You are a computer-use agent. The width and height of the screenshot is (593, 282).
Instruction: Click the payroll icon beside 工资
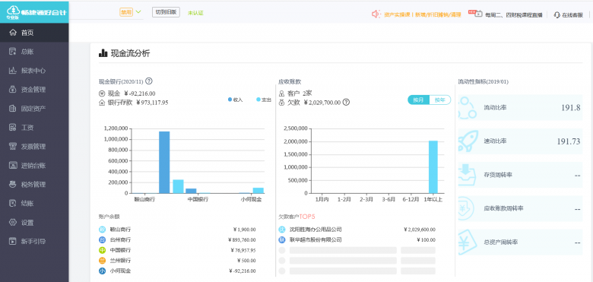coord(13,128)
